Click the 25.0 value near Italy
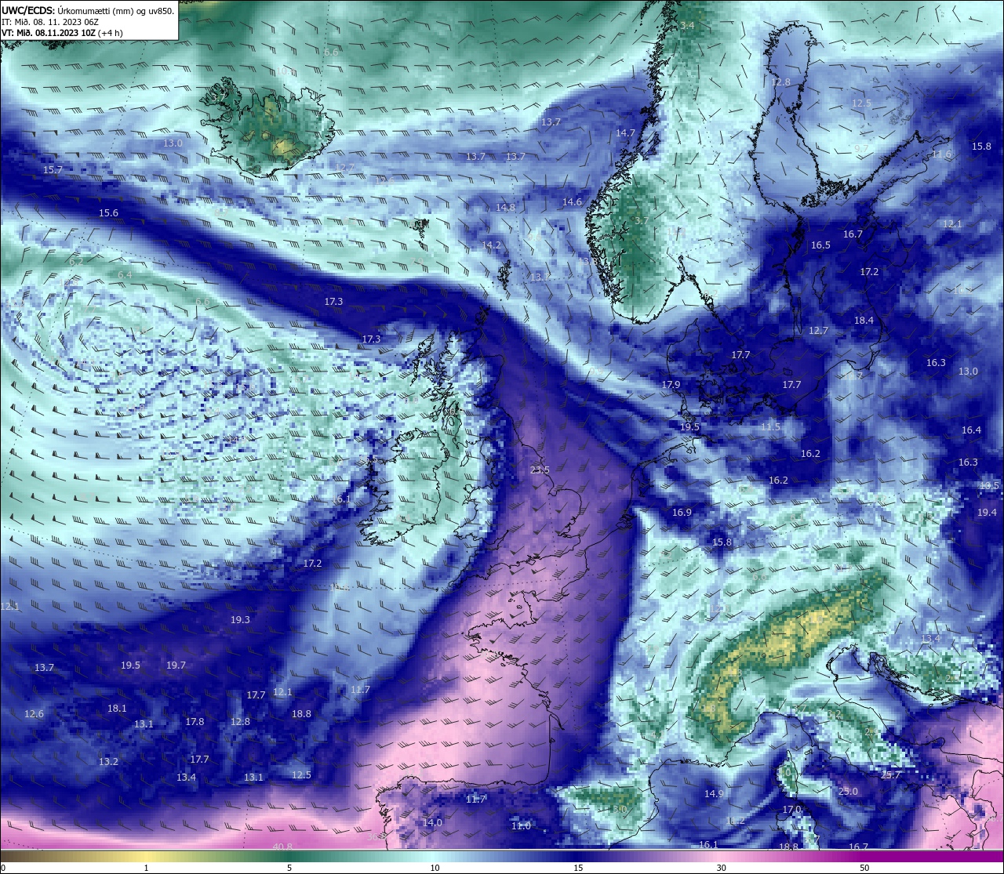The width and height of the screenshot is (1004, 874). (x=848, y=792)
